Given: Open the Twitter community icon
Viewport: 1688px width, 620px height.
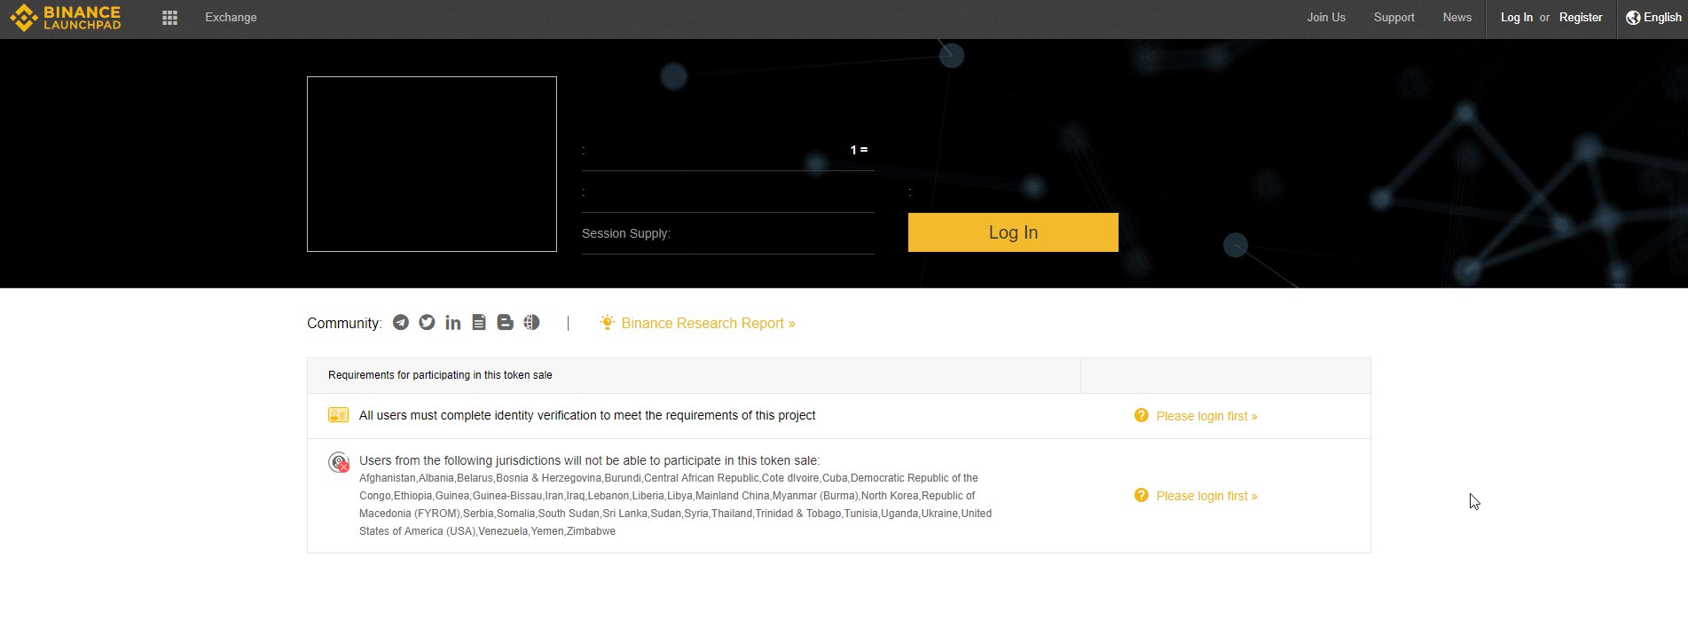Looking at the screenshot, I should point(427,322).
